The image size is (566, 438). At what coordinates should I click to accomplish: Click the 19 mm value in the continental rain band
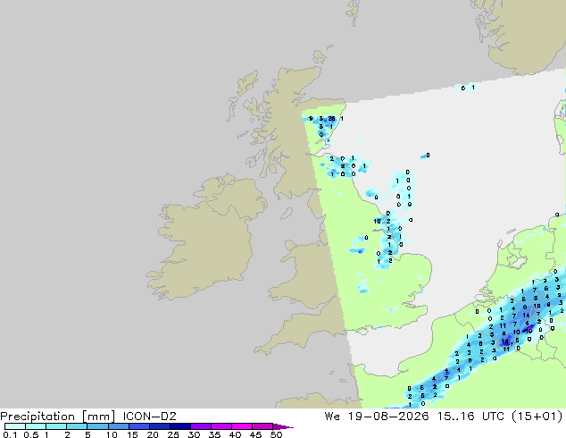(504, 341)
